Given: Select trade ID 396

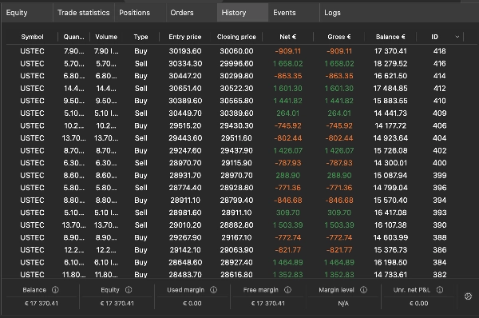Looking at the screenshot, I should [x=439, y=188].
